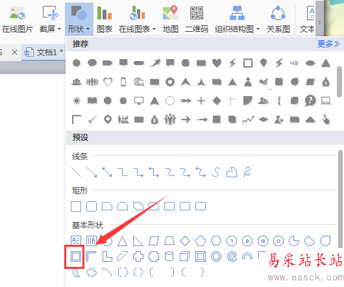The height and width of the screenshot is (287, 344).
Task: Choose the right triangle basic shape
Action: tap(138, 241)
